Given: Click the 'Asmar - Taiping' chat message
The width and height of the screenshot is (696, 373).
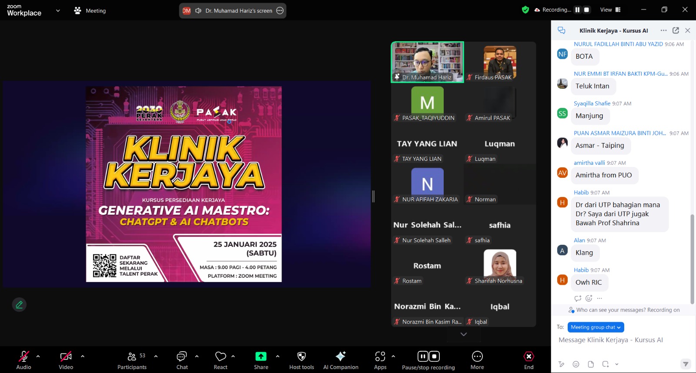Looking at the screenshot, I should coord(600,146).
